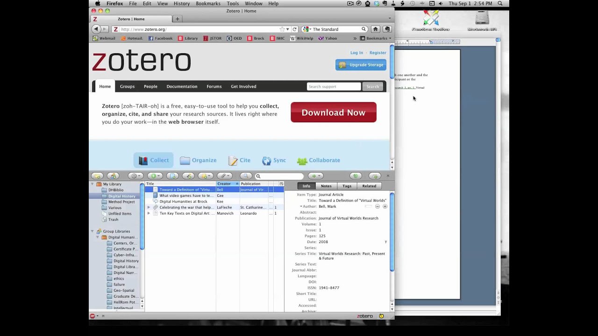Click the Zotero quick search field
The height and width of the screenshot is (336, 598).
[x=279, y=176]
